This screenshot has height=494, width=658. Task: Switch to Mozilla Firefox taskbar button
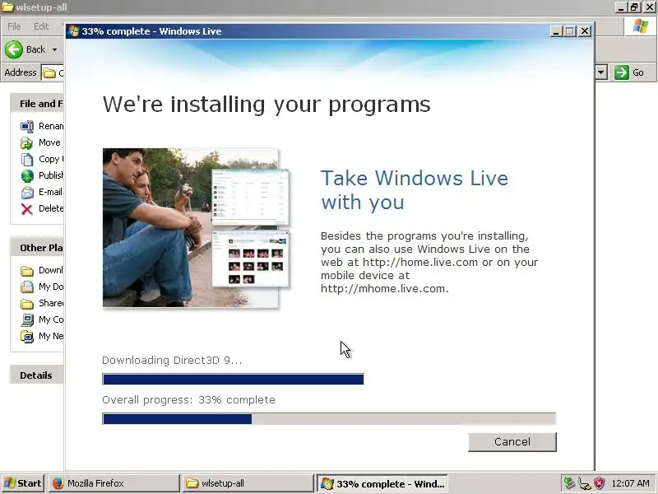(114, 483)
